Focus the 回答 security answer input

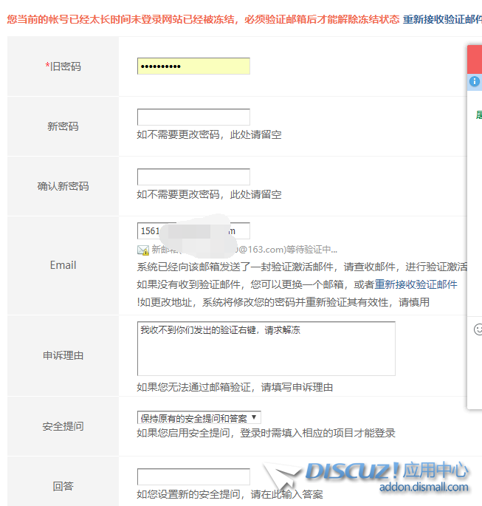(x=193, y=476)
